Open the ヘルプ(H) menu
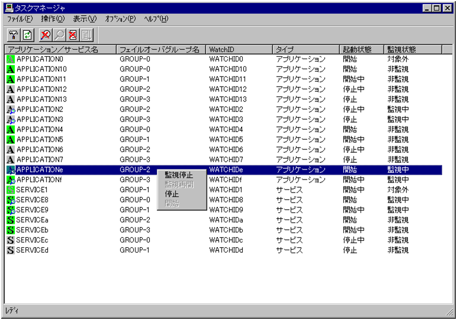457x320 pixels. coord(156,19)
